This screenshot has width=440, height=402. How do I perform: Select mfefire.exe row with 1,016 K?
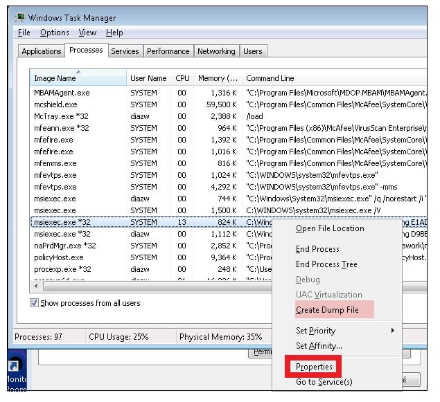(x=229, y=152)
